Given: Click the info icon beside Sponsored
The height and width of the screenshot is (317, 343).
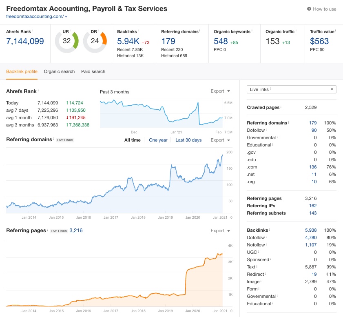Looking at the screenshot, I should point(270,259).
